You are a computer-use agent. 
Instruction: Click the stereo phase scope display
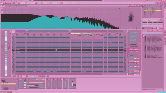[x=131, y=18]
